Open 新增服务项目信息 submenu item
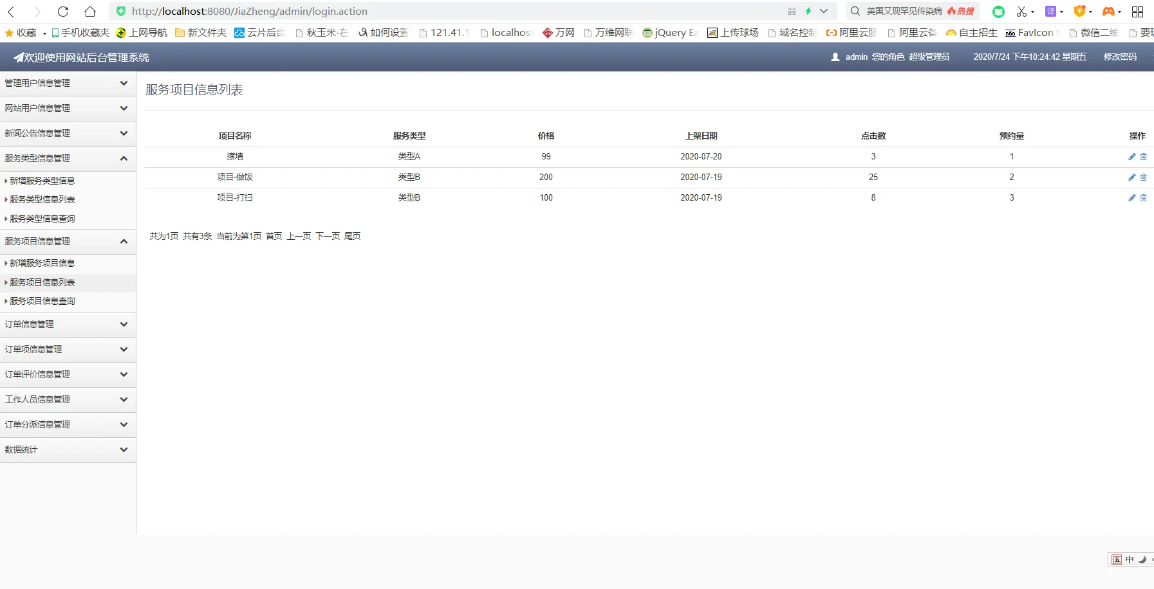The height and width of the screenshot is (589, 1154). (x=42, y=264)
